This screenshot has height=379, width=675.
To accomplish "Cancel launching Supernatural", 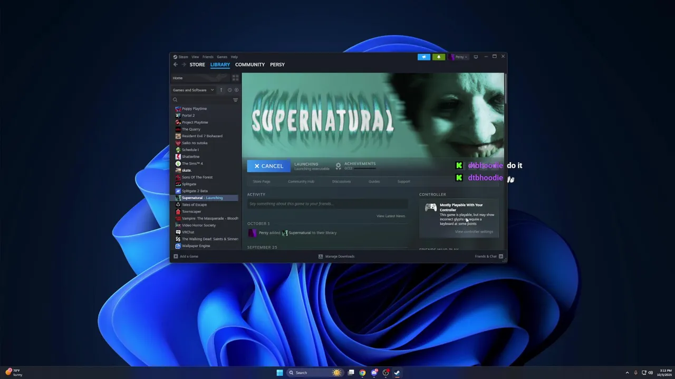I will [268, 166].
